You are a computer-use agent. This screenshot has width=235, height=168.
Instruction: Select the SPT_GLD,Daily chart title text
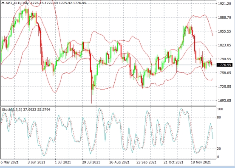click(x=17, y=3)
